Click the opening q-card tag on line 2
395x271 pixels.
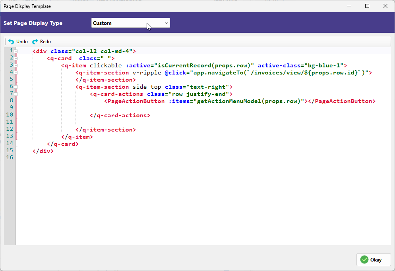(59, 59)
